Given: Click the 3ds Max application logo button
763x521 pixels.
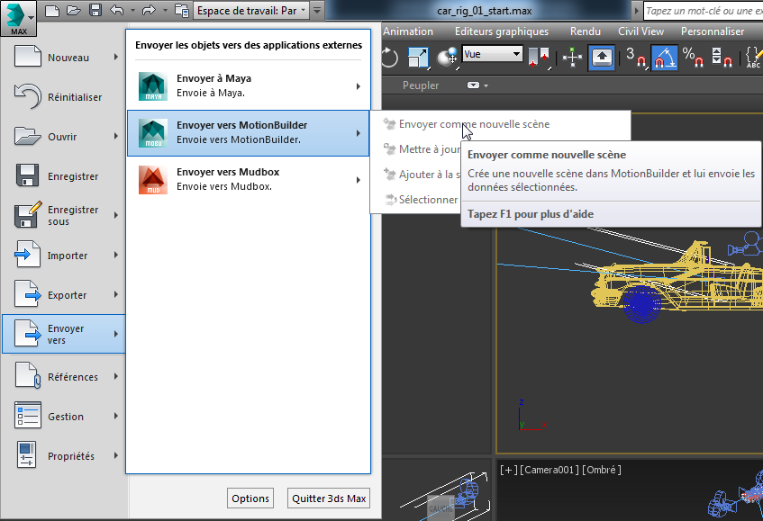Looking at the screenshot, I should click(19, 19).
